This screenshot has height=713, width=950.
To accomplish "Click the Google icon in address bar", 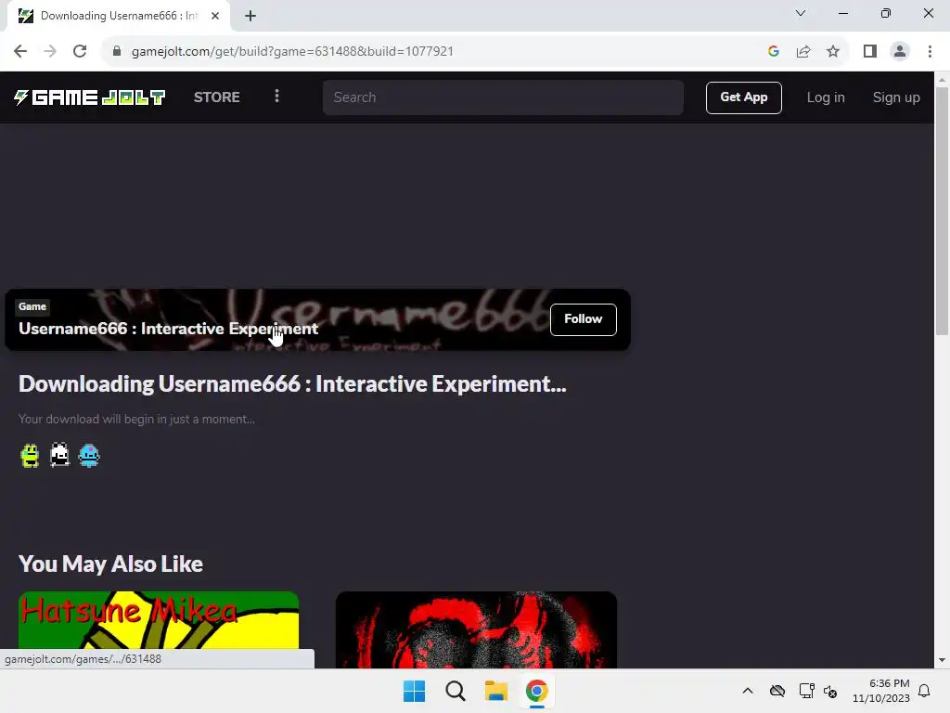I will pyautogui.click(x=773, y=52).
